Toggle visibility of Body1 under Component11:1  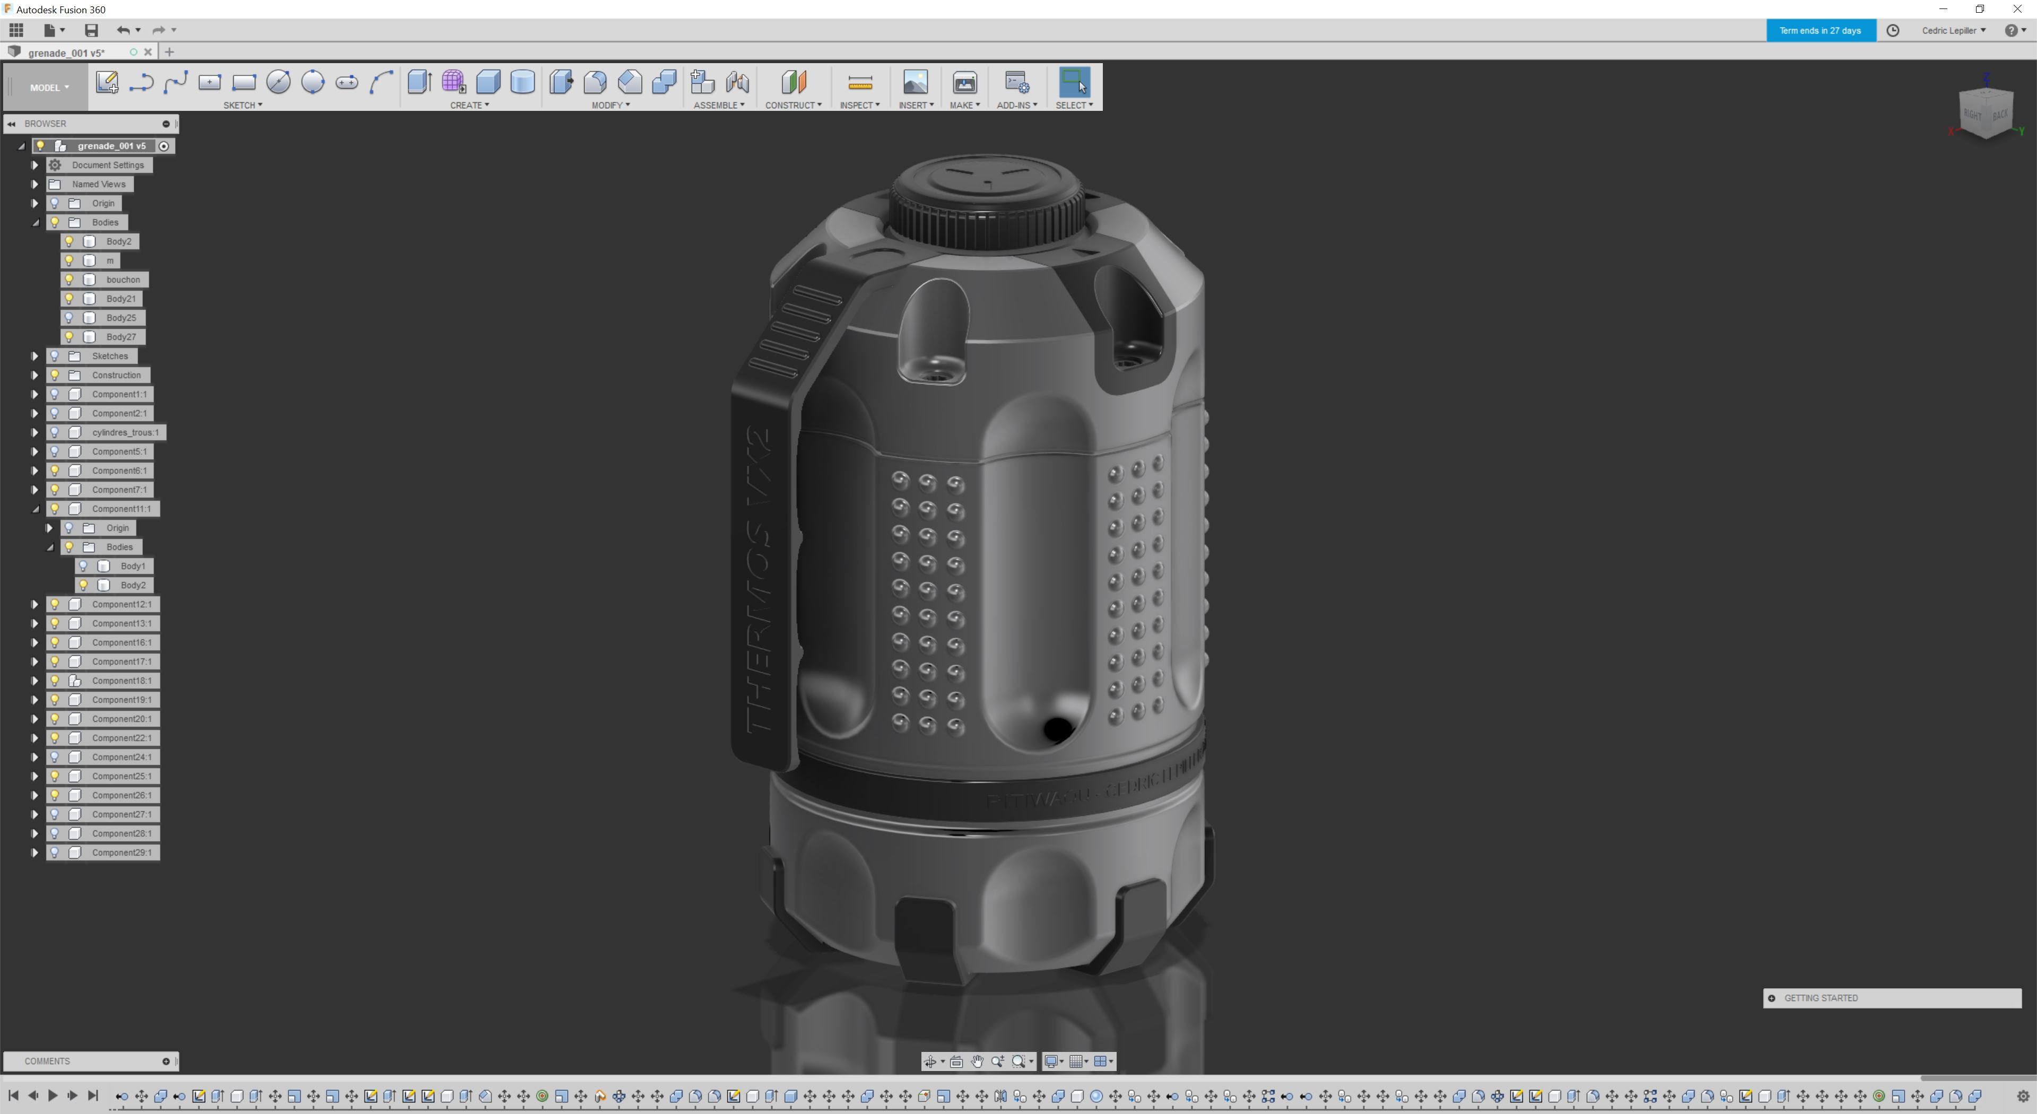coord(83,566)
